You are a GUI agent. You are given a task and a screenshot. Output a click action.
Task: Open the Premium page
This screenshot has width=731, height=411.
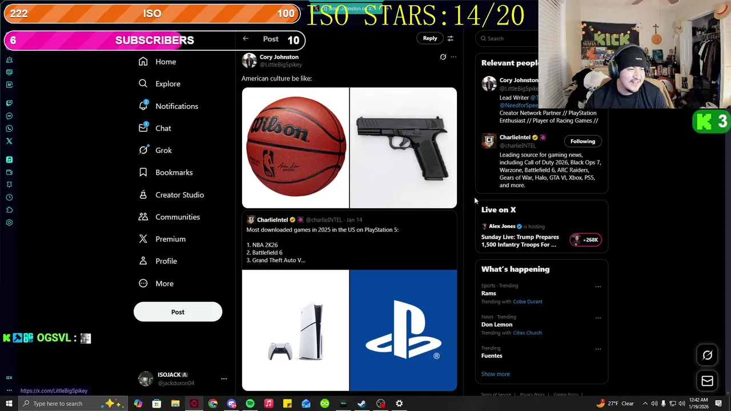(x=163, y=239)
